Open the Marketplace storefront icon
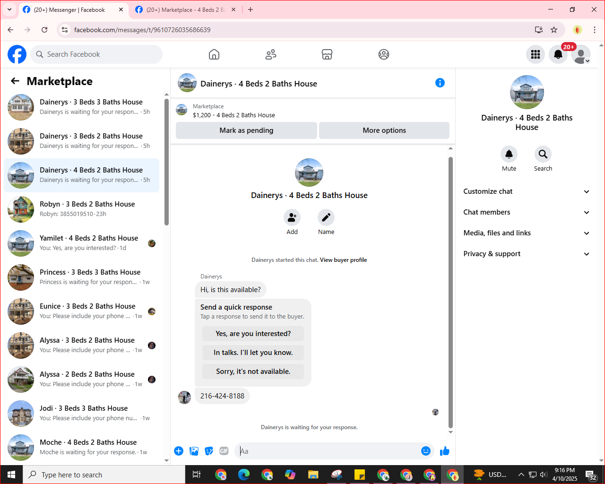This screenshot has width=605, height=484. [327, 54]
